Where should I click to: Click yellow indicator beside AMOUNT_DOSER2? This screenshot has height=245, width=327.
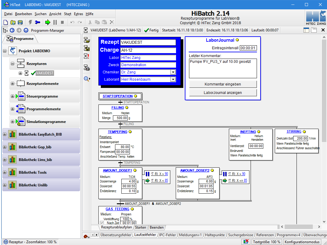point(212,170)
